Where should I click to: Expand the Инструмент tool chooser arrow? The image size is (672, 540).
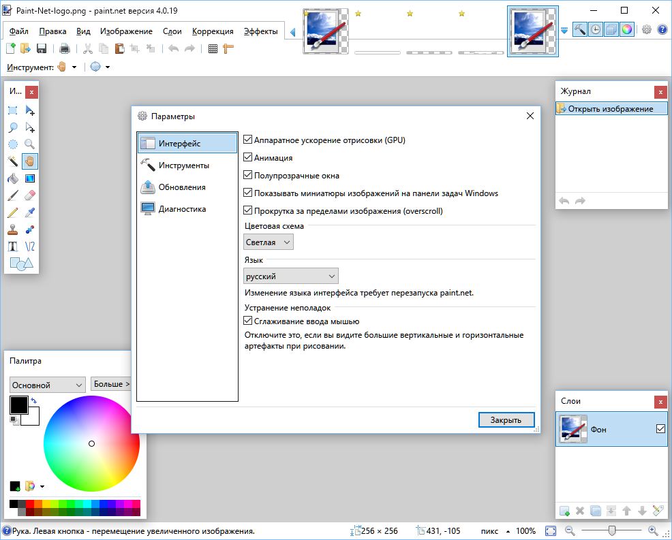[74, 67]
